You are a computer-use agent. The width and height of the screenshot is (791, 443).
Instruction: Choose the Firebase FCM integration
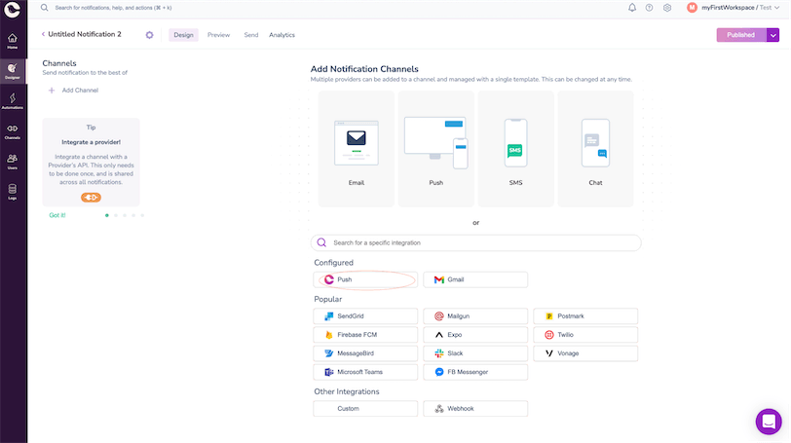[x=365, y=335]
